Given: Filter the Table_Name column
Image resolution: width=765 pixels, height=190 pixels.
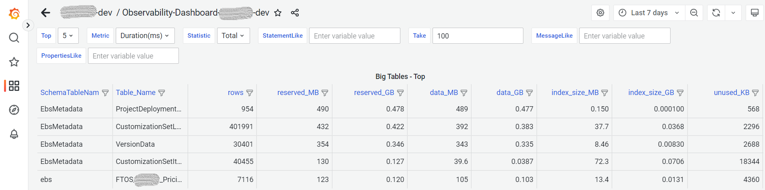Looking at the screenshot, I should 162,93.
